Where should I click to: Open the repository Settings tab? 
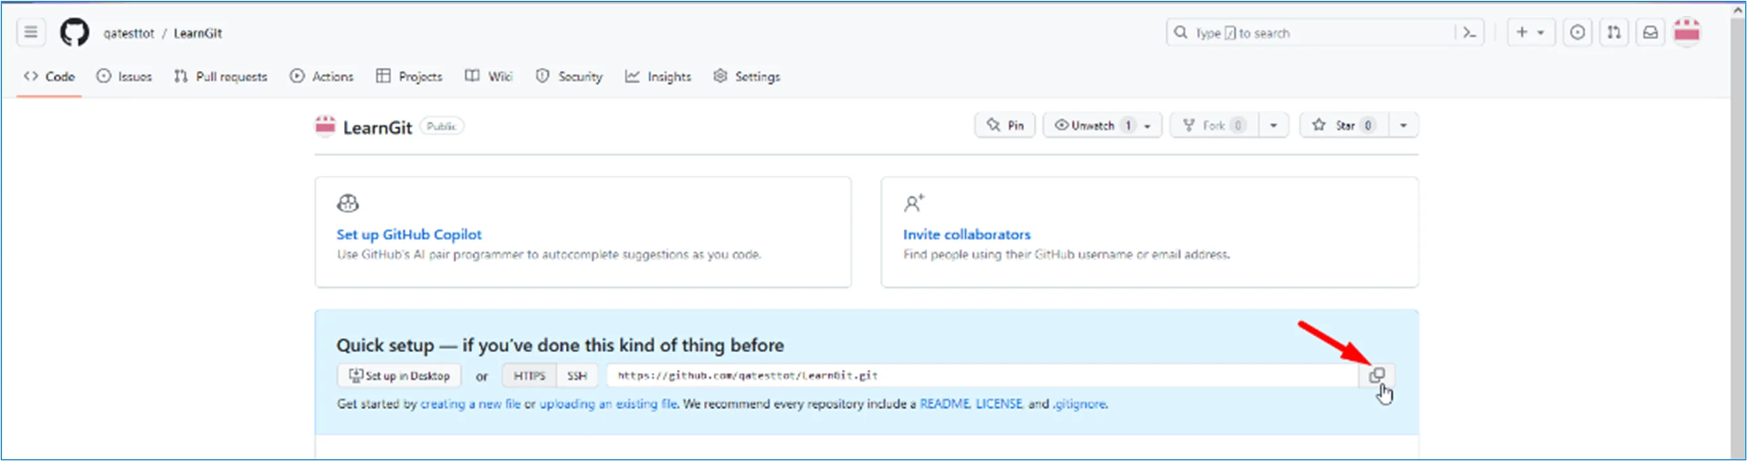747,76
